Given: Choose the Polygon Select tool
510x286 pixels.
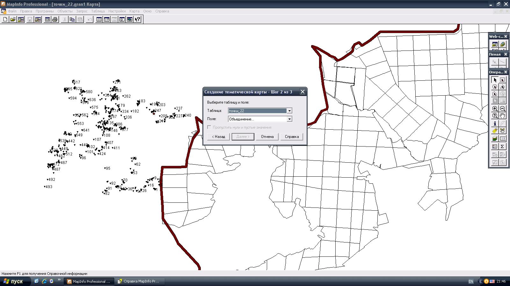Looking at the screenshot, I should (502, 87).
